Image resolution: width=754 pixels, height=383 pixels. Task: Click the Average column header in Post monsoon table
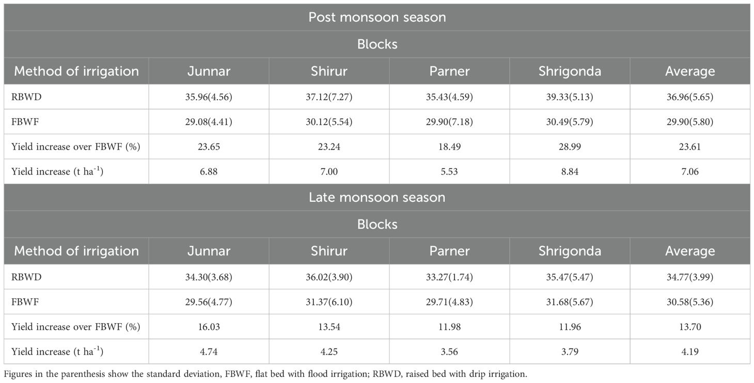690,71
